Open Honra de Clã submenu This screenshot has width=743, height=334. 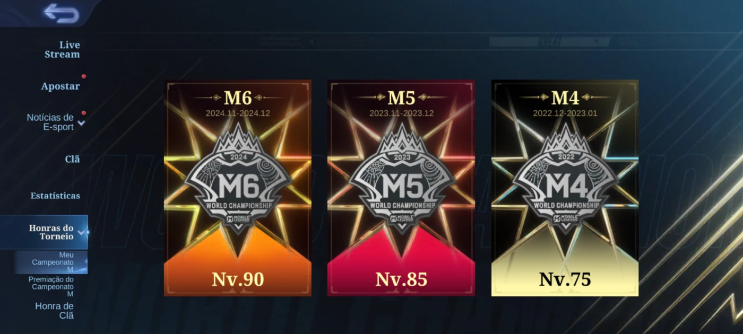[54, 311]
